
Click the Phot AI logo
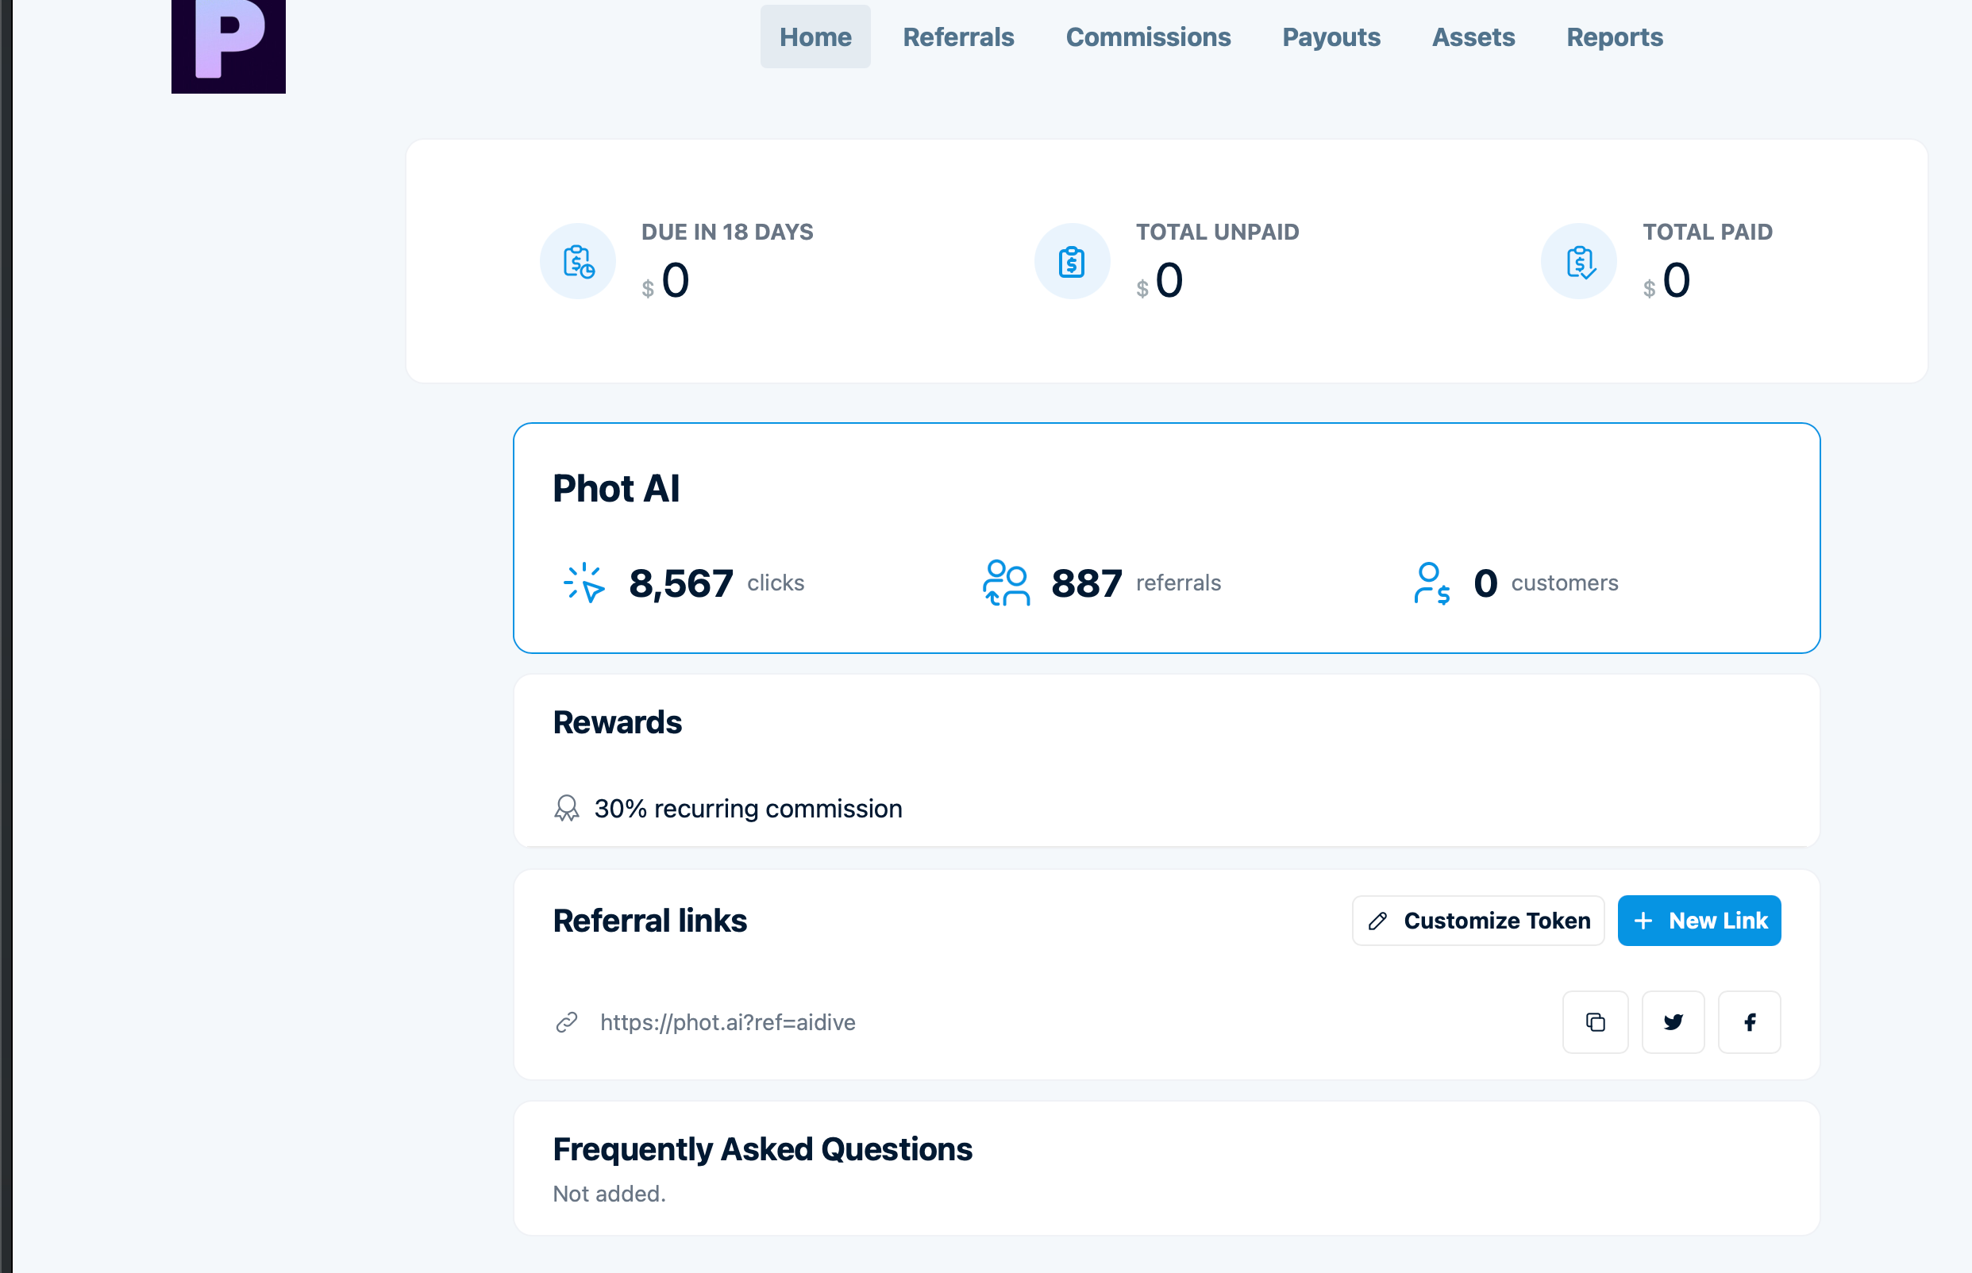tap(228, 46)
